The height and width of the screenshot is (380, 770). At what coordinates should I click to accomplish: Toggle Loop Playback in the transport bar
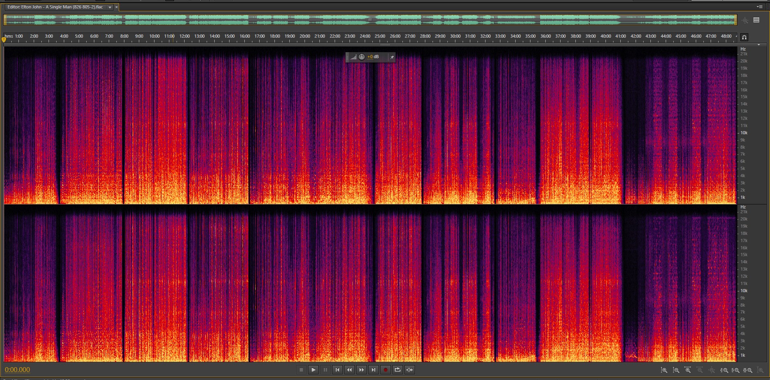coord(397,370)
